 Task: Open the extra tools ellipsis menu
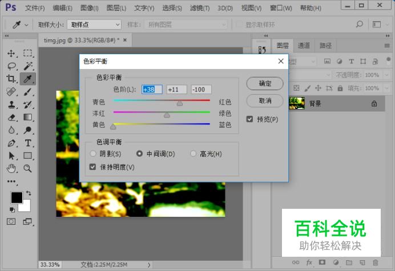click(x=11, y=181)
